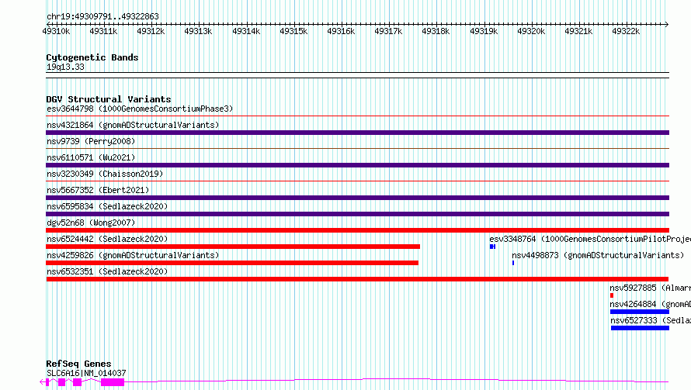Viewport: 691px width, 390px height.
Task: Click the 49310k ruler position label
Action: tap(56, 31)
